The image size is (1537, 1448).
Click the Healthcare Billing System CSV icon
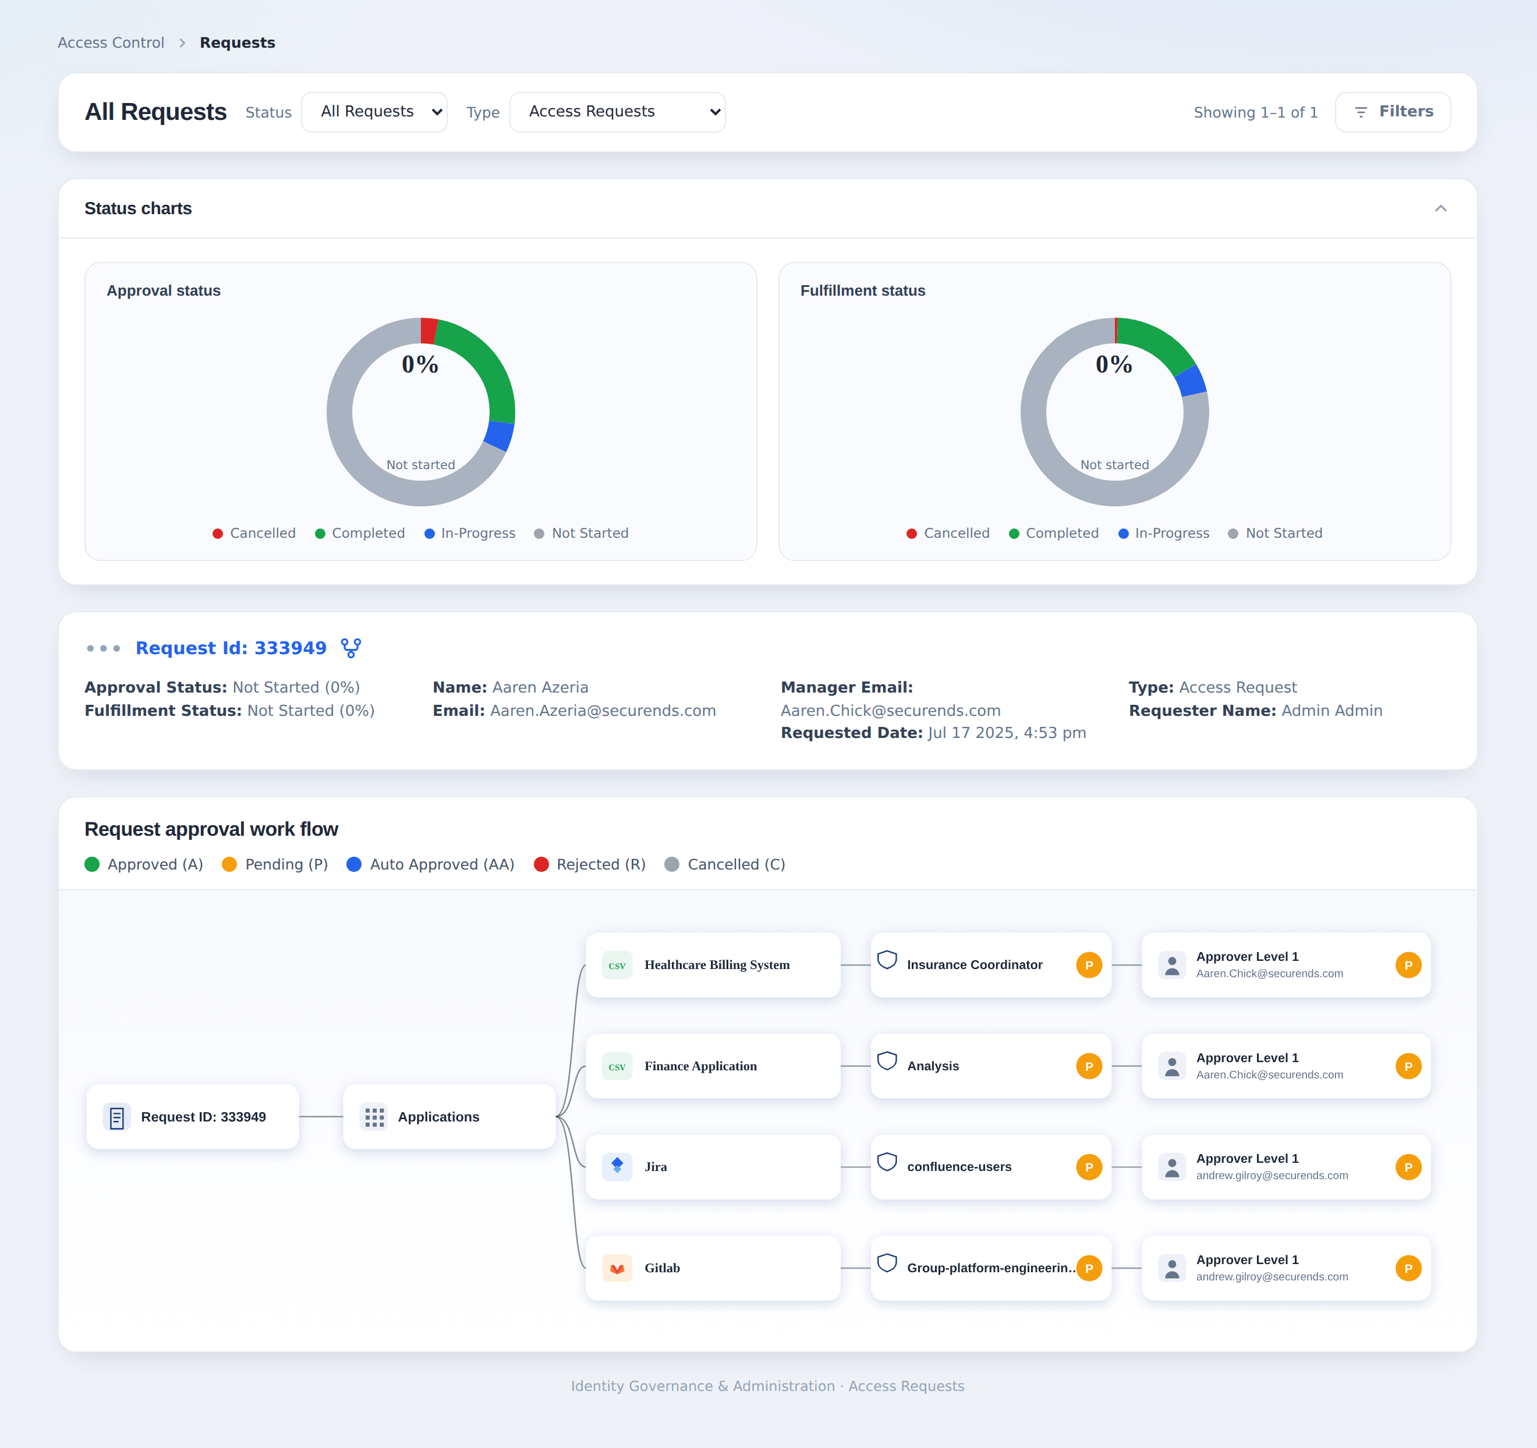(x=617, y=965)
